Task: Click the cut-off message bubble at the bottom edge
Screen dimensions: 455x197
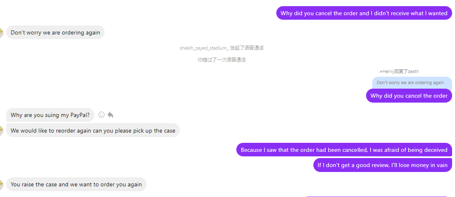Action: tap(376, 196)
